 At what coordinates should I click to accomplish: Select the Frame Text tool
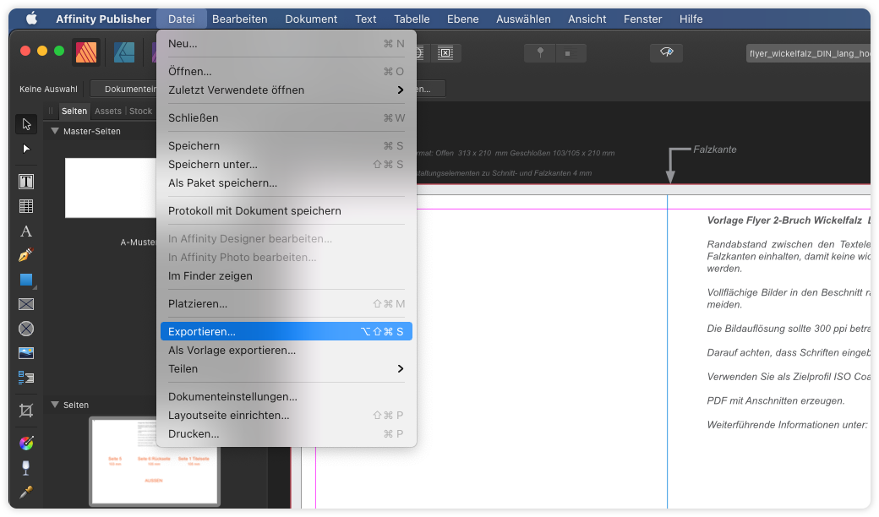[x=26, y=182]
